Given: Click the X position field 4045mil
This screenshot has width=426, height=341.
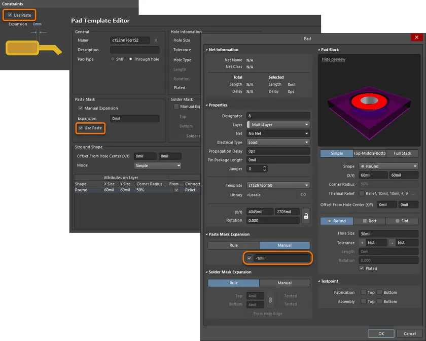Looking at the screenshot, I should [x=260, y=212].
